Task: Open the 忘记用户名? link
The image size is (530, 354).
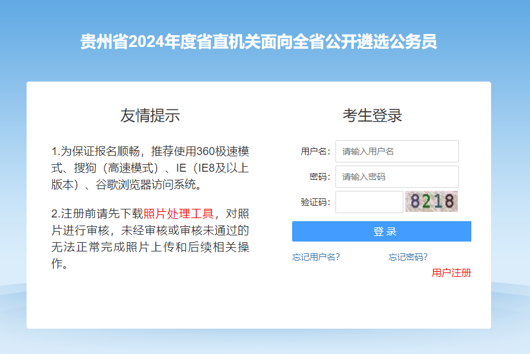Action: [x=316, y=257]
